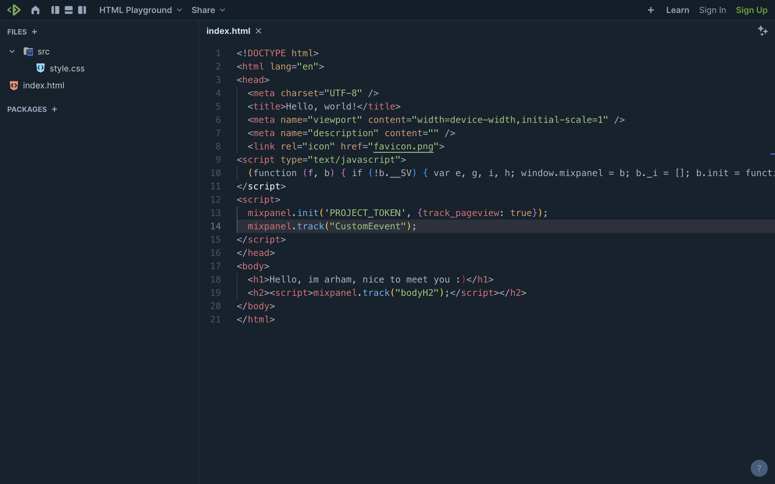The image size is (775, 484).
Task: Click the PACKAGES section header
Action: point(27,109)
